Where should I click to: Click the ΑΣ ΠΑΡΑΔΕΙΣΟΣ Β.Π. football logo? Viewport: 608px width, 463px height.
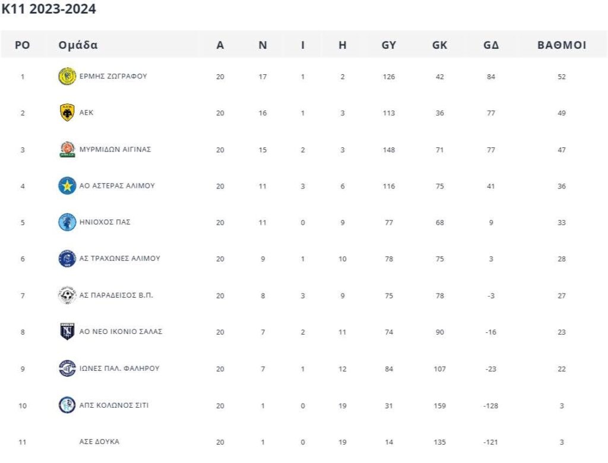pyautogui.click(x=67, y=295)
